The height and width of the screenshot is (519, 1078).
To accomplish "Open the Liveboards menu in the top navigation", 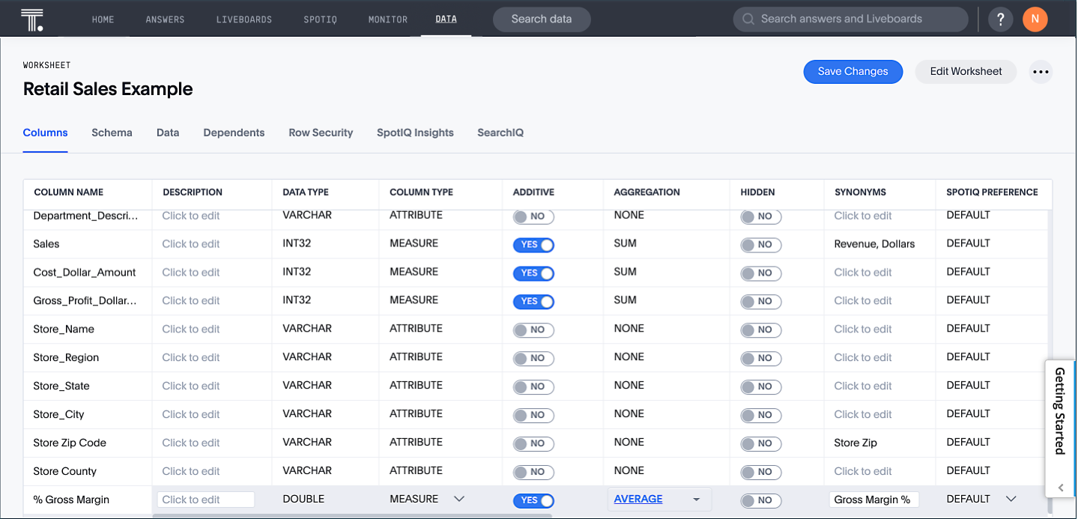I will (243, 19).
